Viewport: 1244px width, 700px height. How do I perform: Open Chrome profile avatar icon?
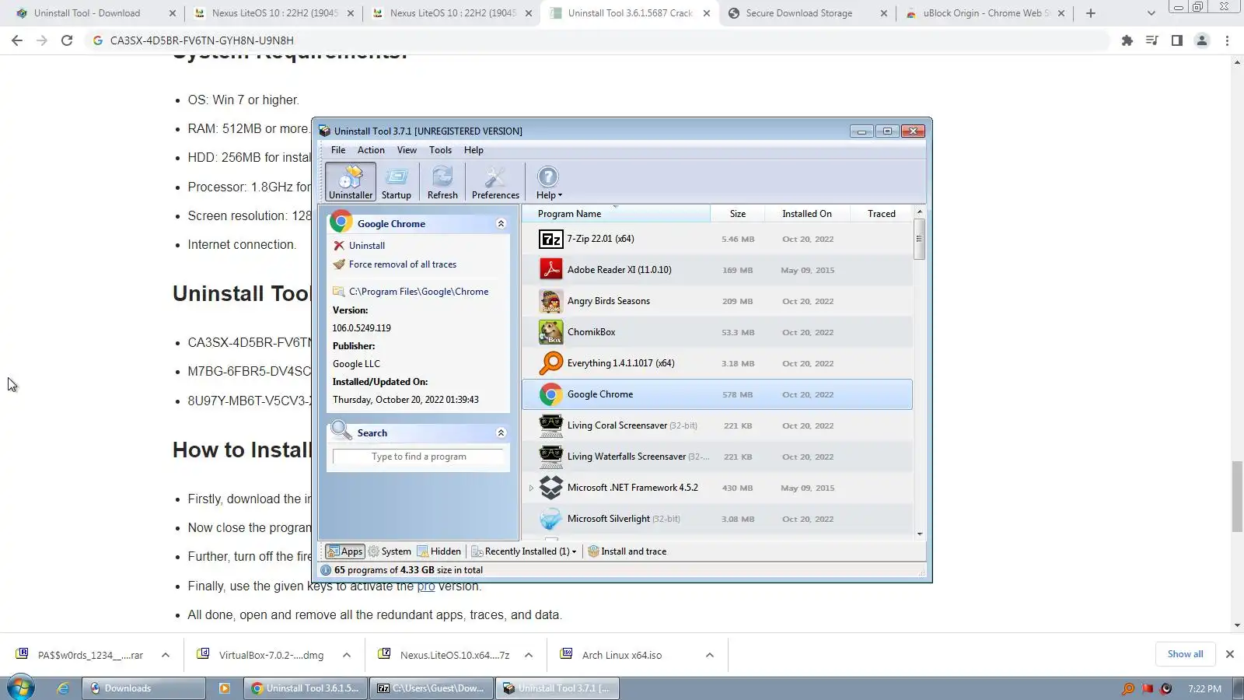[1202, 40]
